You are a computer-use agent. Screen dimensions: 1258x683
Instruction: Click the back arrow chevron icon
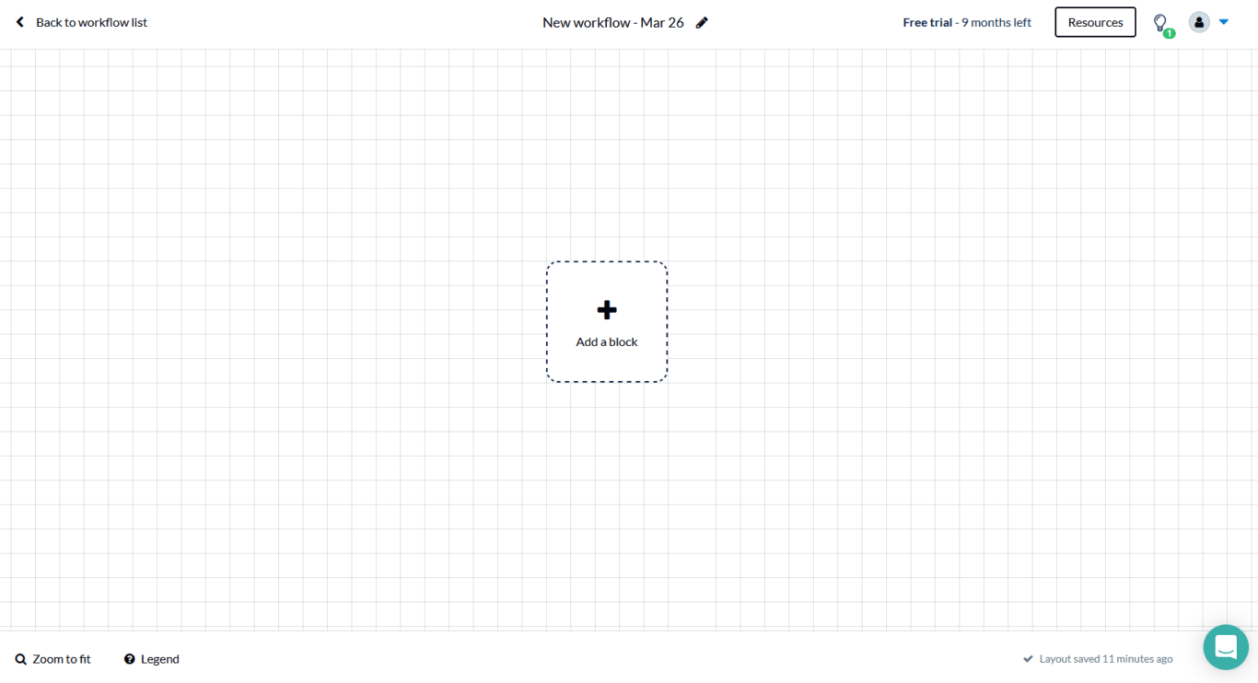[x=20, y=22]
